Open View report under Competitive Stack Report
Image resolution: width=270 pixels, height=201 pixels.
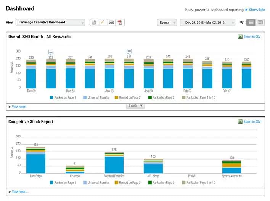(x=20, y=191)
